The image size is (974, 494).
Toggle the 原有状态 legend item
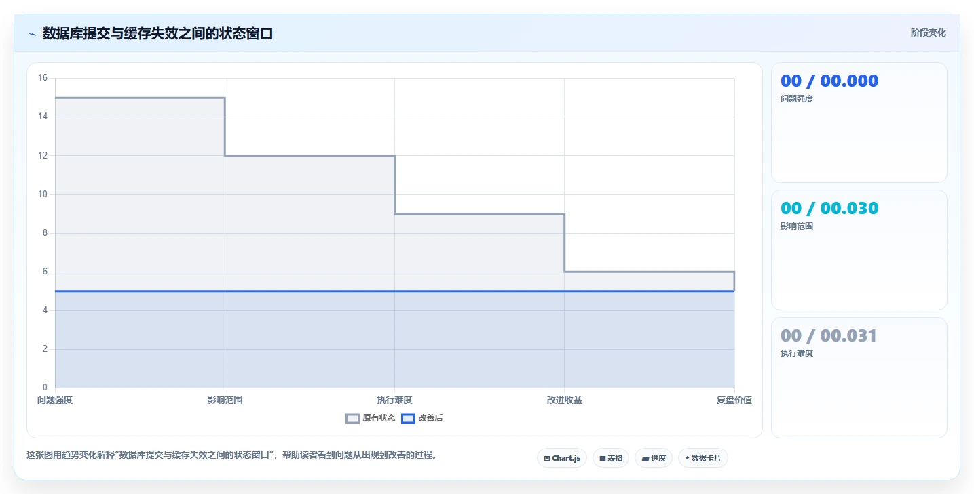371,418
